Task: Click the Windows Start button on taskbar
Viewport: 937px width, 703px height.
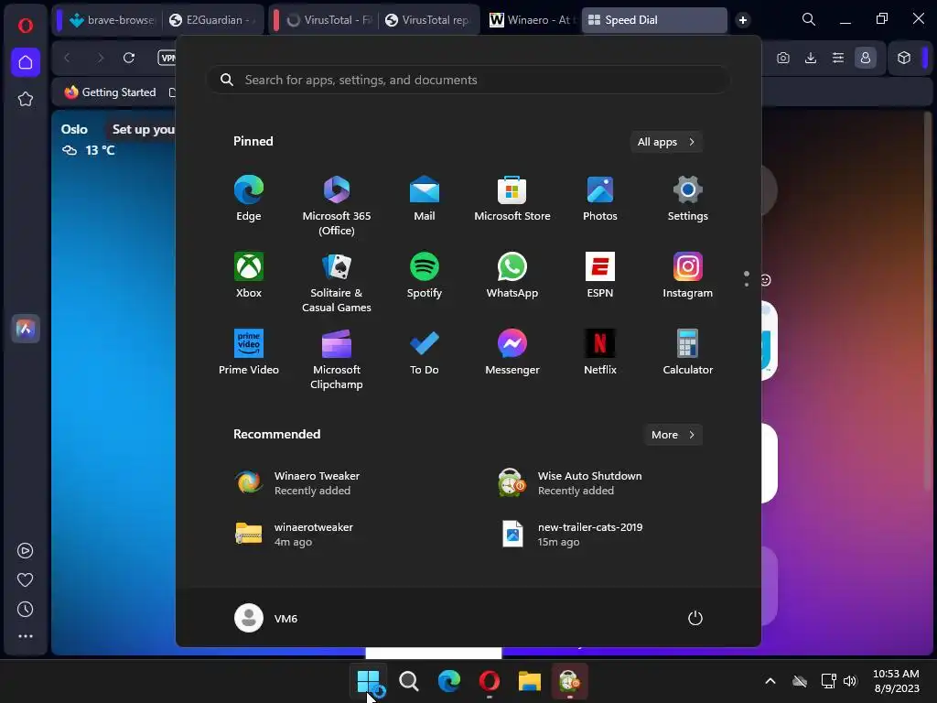Action: pyautogui.click(x=368, y=681)
